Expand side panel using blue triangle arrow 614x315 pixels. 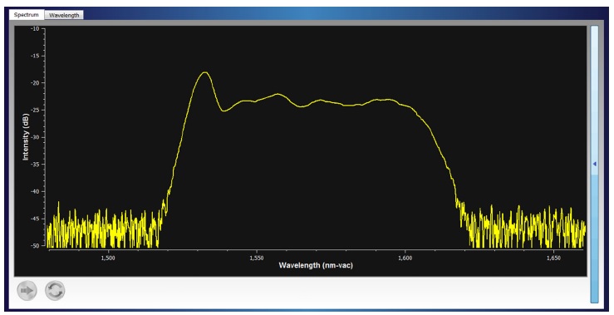click(x=594, y=165)
